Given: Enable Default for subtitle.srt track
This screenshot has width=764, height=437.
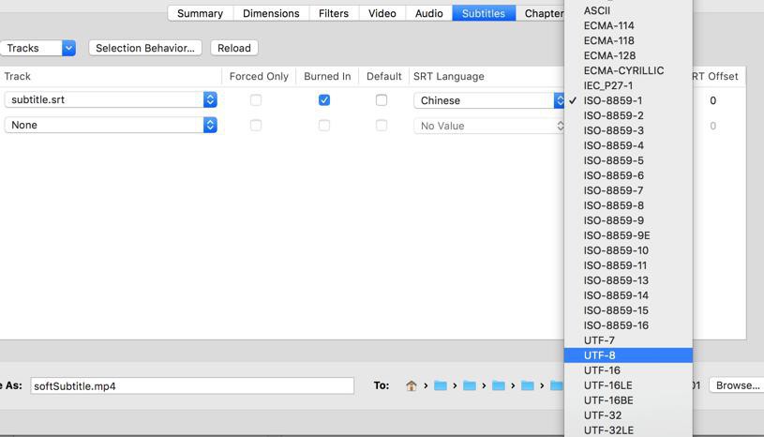Looking at the screenshot, I should 382,99.
